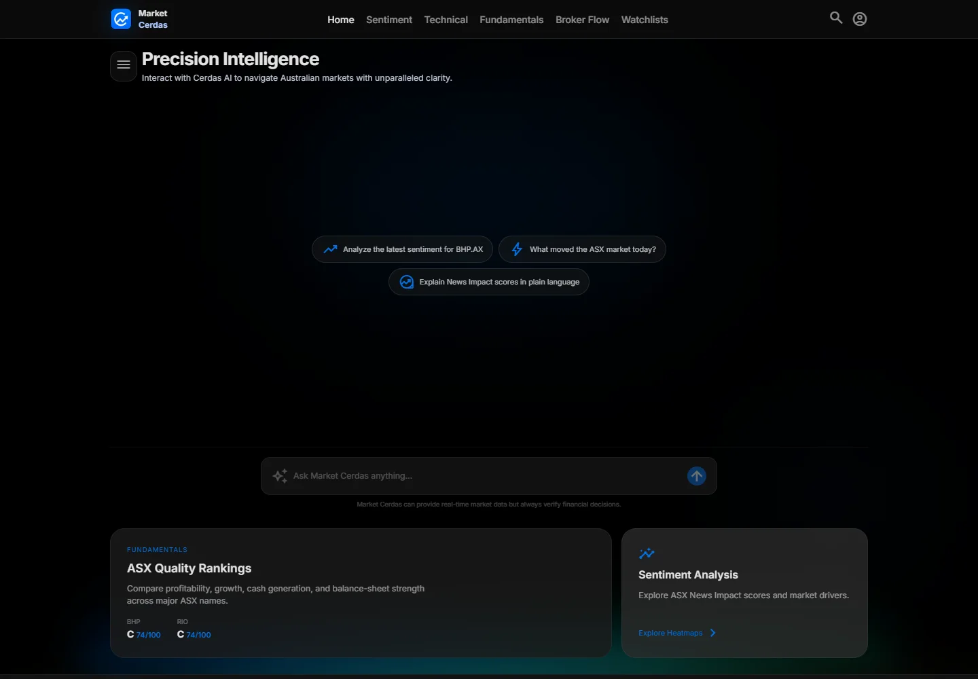Open the user account profile icon
This screenshot has width=978, height=679.
pyautogui.click(x=860, y=19)
